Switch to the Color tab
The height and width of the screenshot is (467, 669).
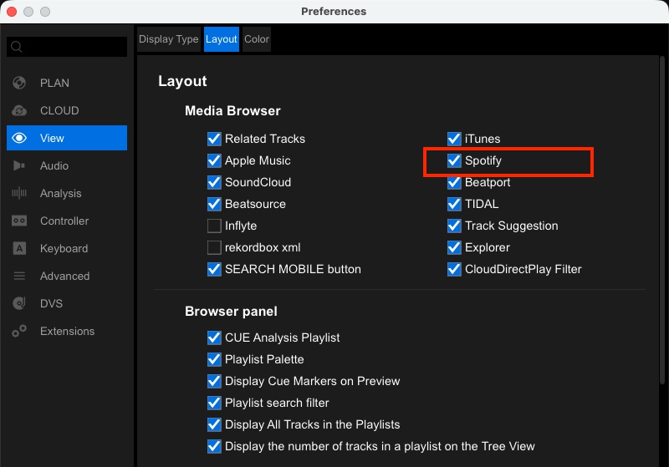257,39
